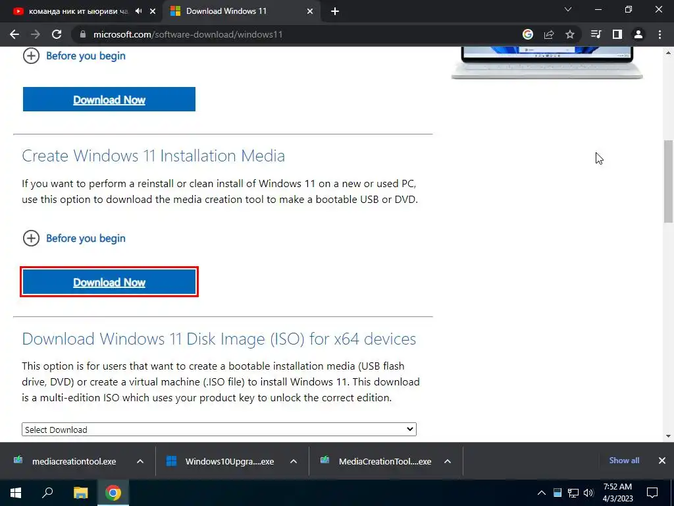Viewport: 674px width, 506px height.
Task: Click the scrollbar down arrow
Action: point(668,436)
